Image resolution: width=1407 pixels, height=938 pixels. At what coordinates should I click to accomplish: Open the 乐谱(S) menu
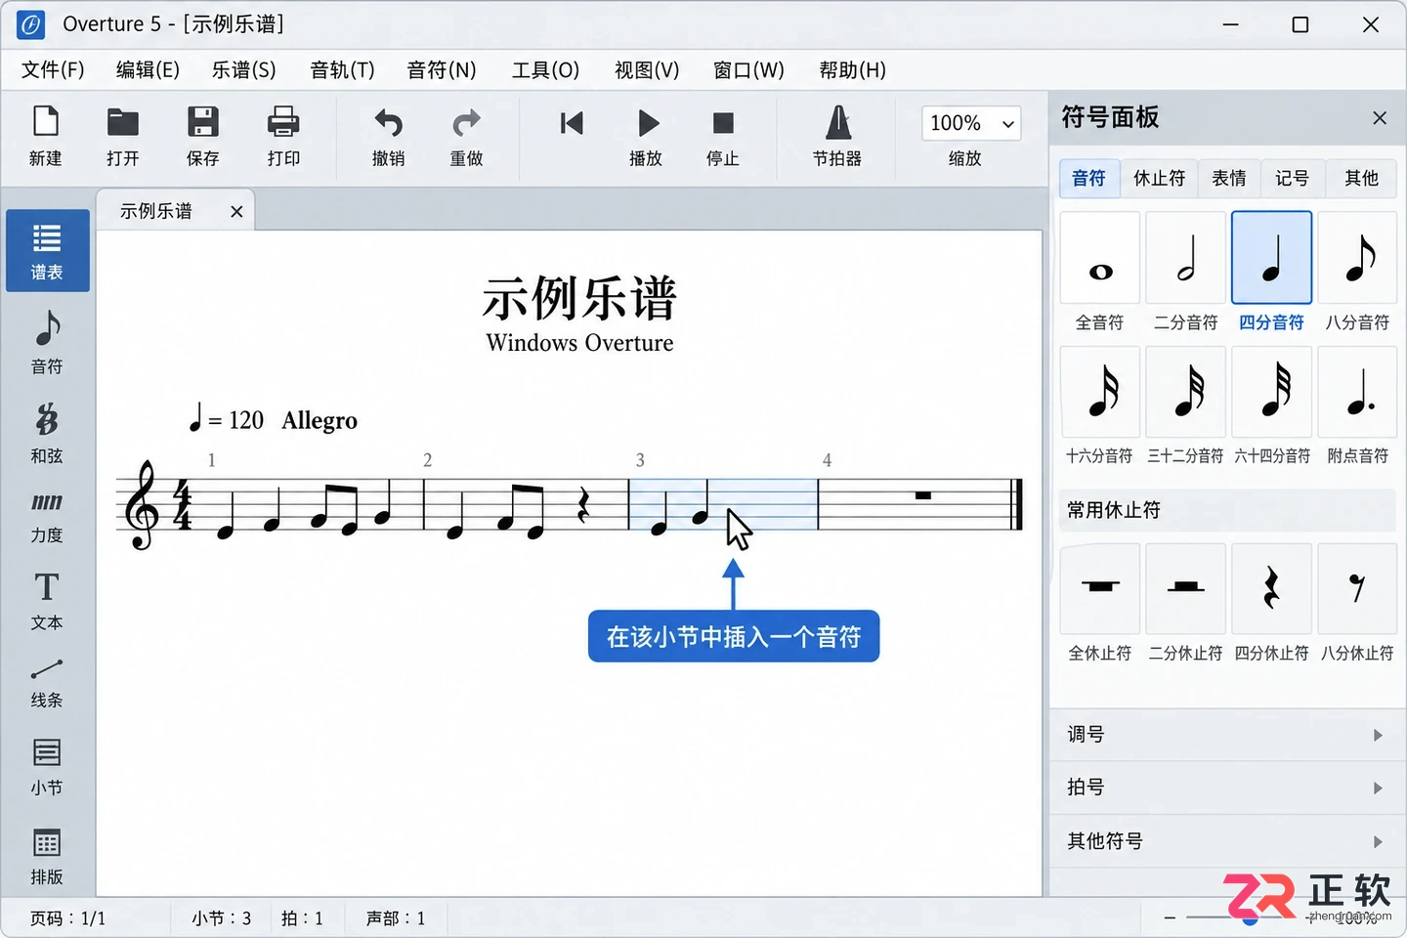[243, 70]
